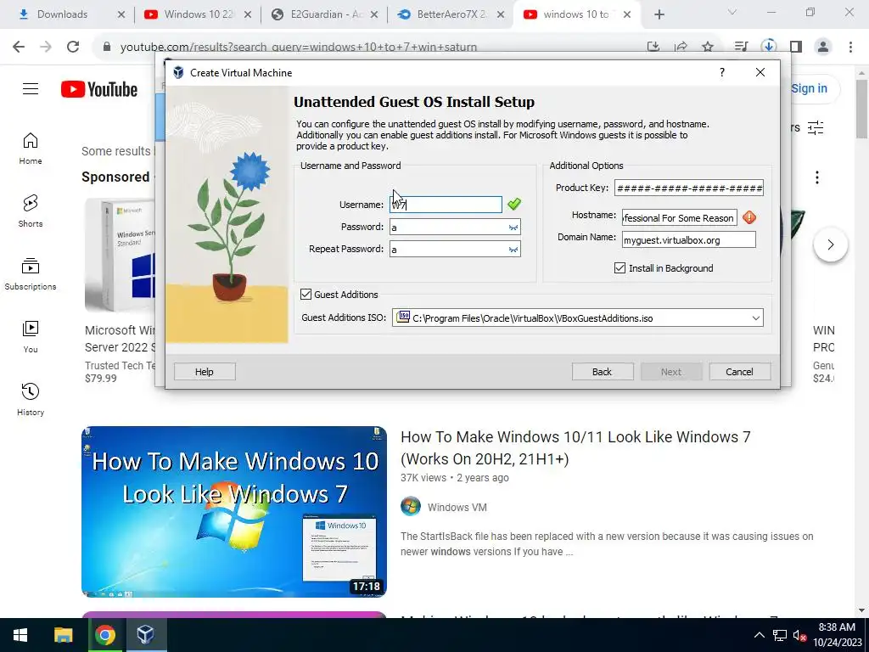
Task: Click the share page icon in address bar
Action: [681, 47]
